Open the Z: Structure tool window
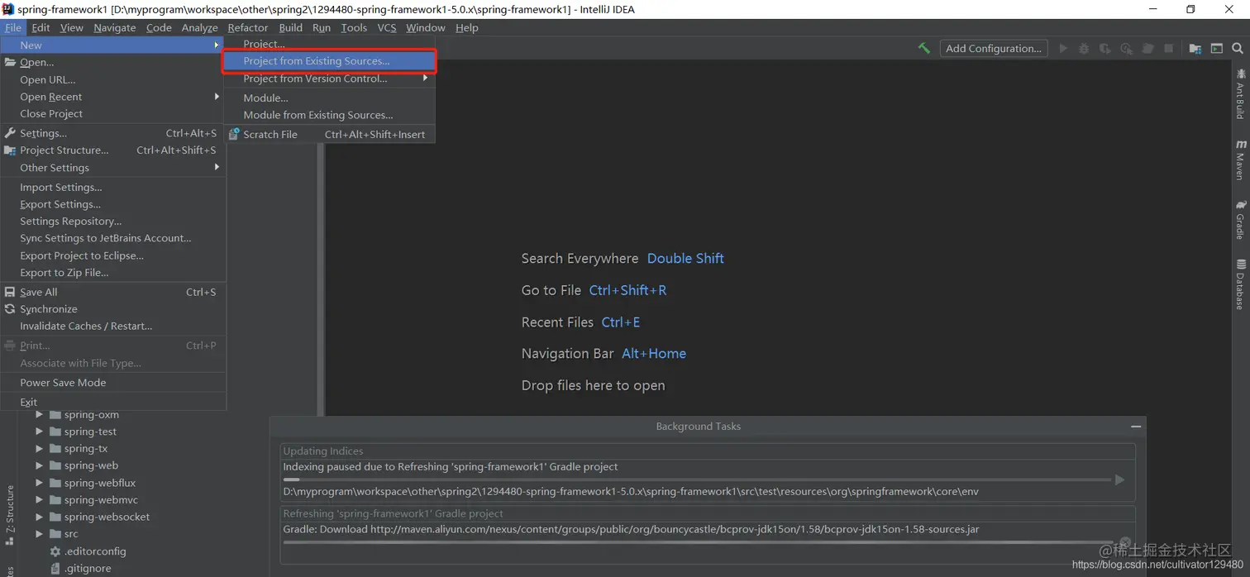 tap(10, 515)
